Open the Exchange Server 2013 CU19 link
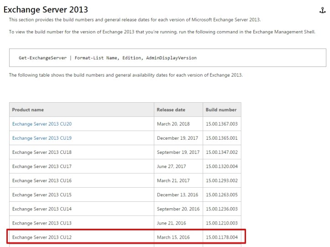The width and height of the screenshot is (330, 247). coord(42,138)
